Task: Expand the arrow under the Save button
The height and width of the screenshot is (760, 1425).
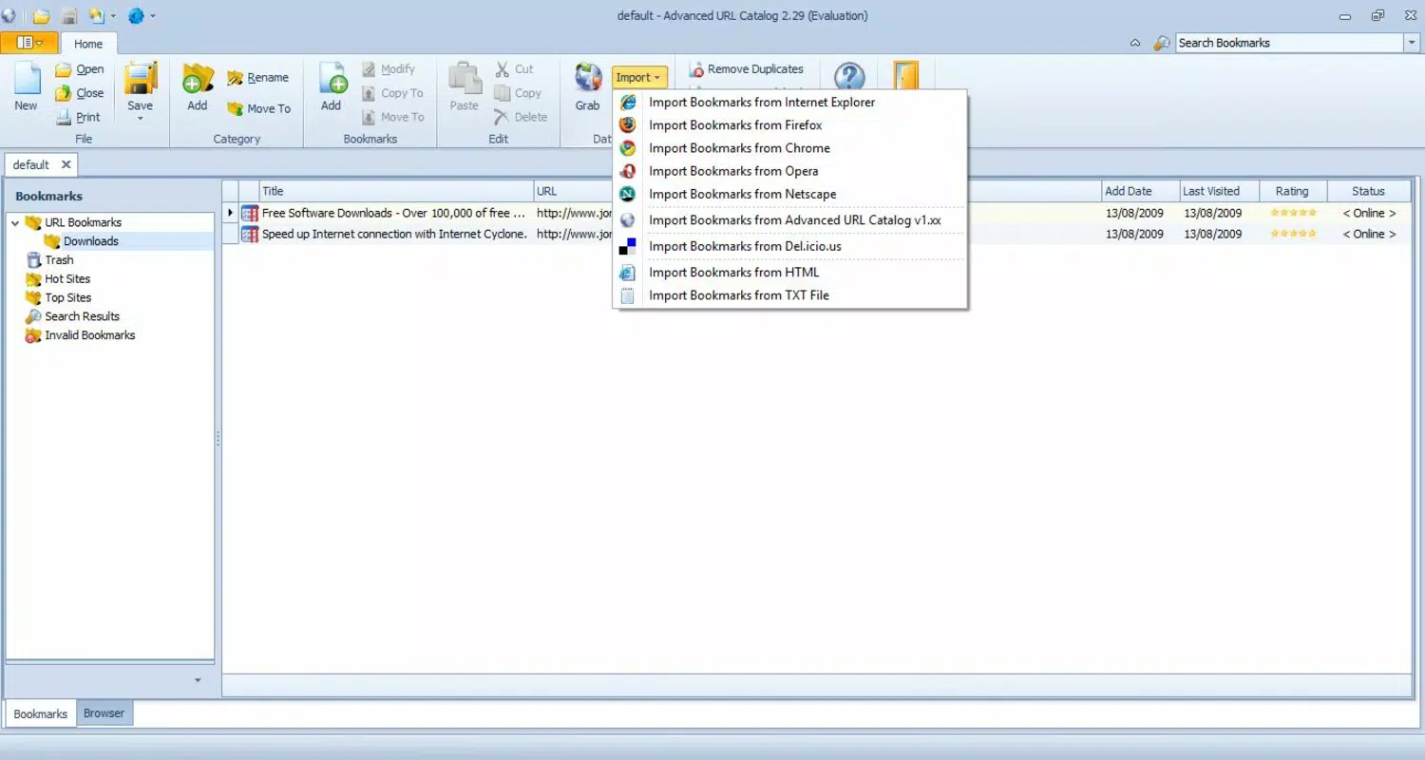Action: [140, 119]
